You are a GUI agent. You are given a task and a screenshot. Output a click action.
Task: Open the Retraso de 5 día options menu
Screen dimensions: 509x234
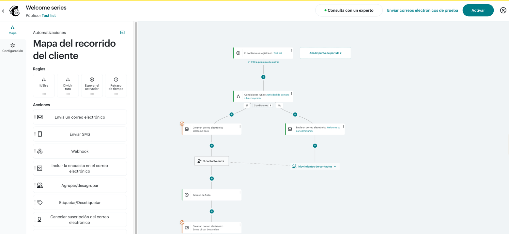click(240, 192)
